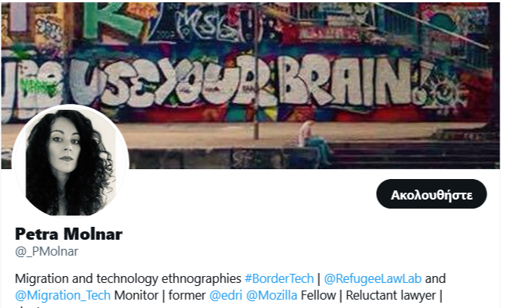Image resolution: width=507 pixels, height=308 pixels.
Task: Click 'Monitor' in the bio line
Action: pyautogui.click(x=136, y=295)
